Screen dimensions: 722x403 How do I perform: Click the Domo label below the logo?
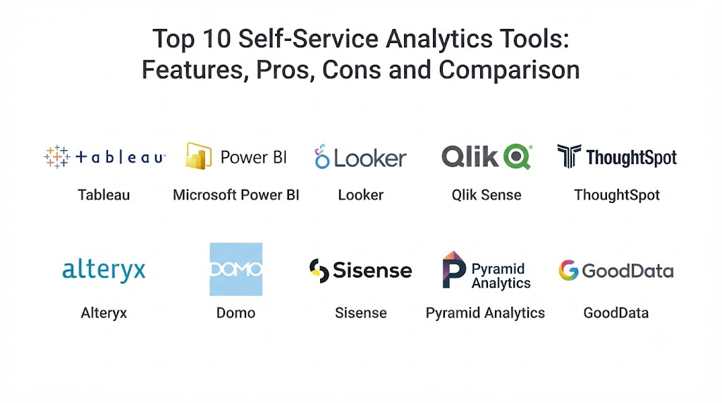coord(235,314)
